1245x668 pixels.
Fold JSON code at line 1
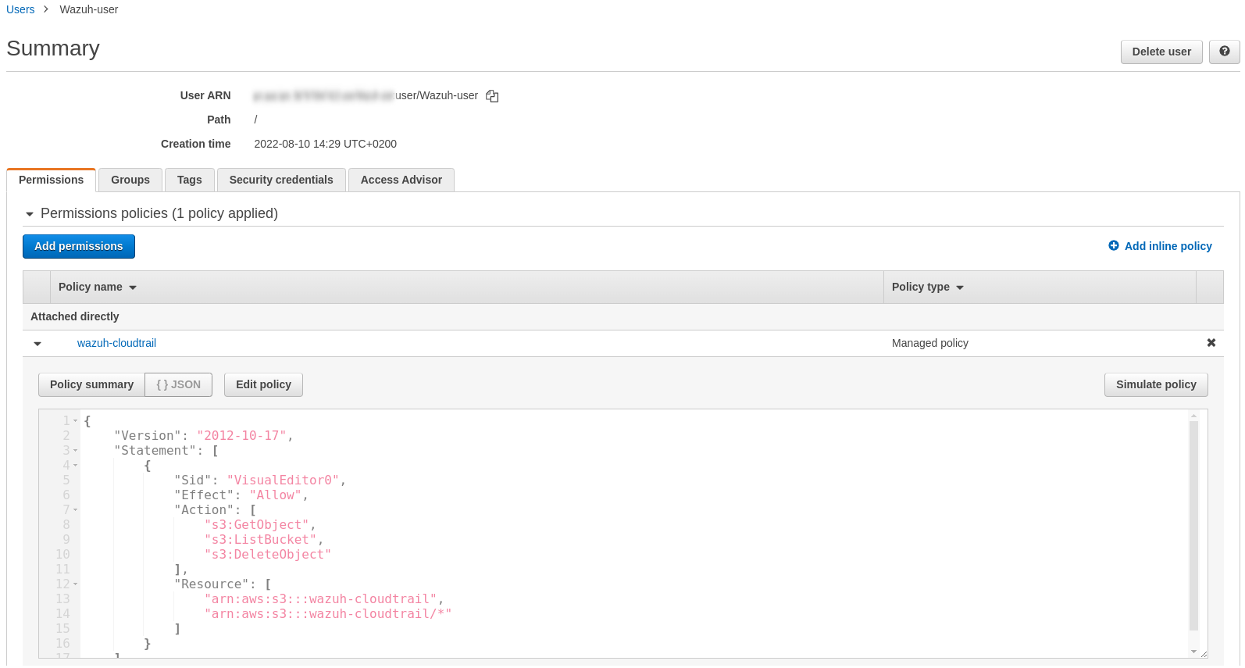click(76, 421)
